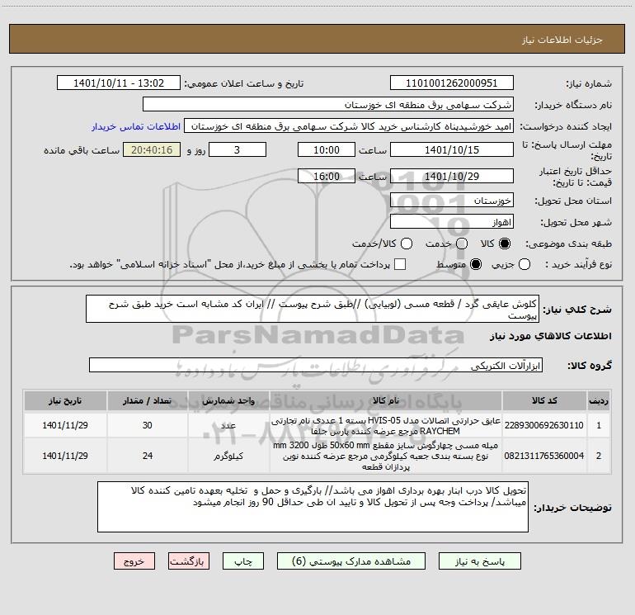Click the تاریخ نیاز column header

pyautogui.click(x=65, y=400)
